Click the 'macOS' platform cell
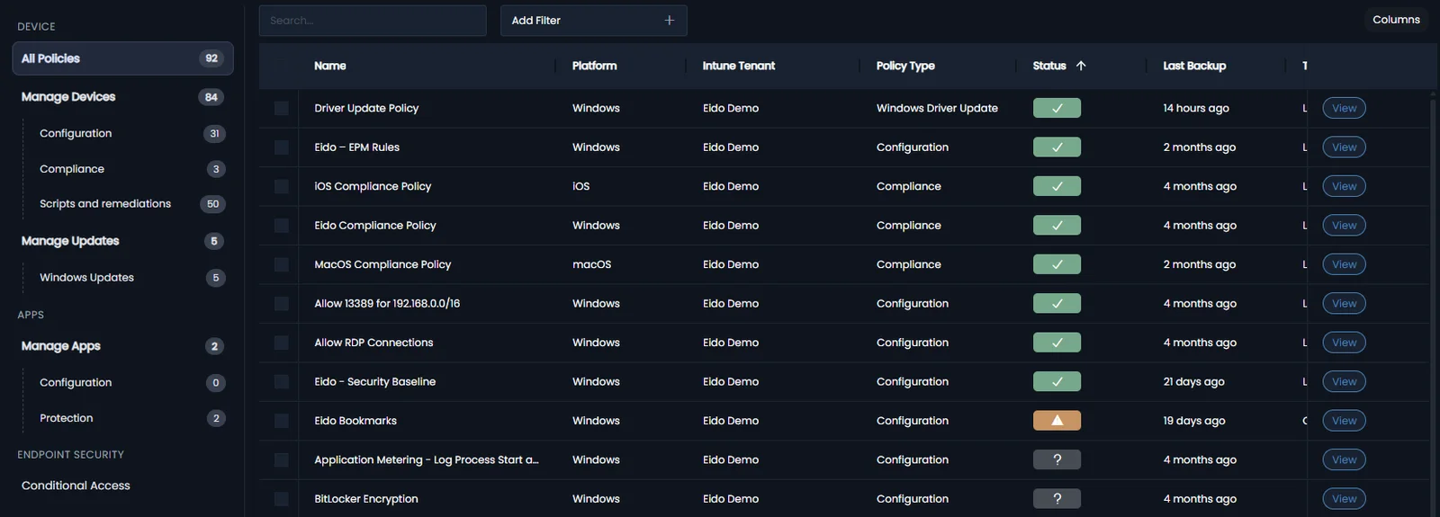 point(591,264)
